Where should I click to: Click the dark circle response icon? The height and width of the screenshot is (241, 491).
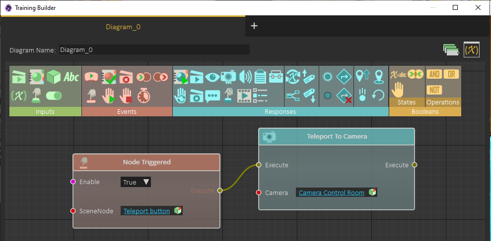328,96
